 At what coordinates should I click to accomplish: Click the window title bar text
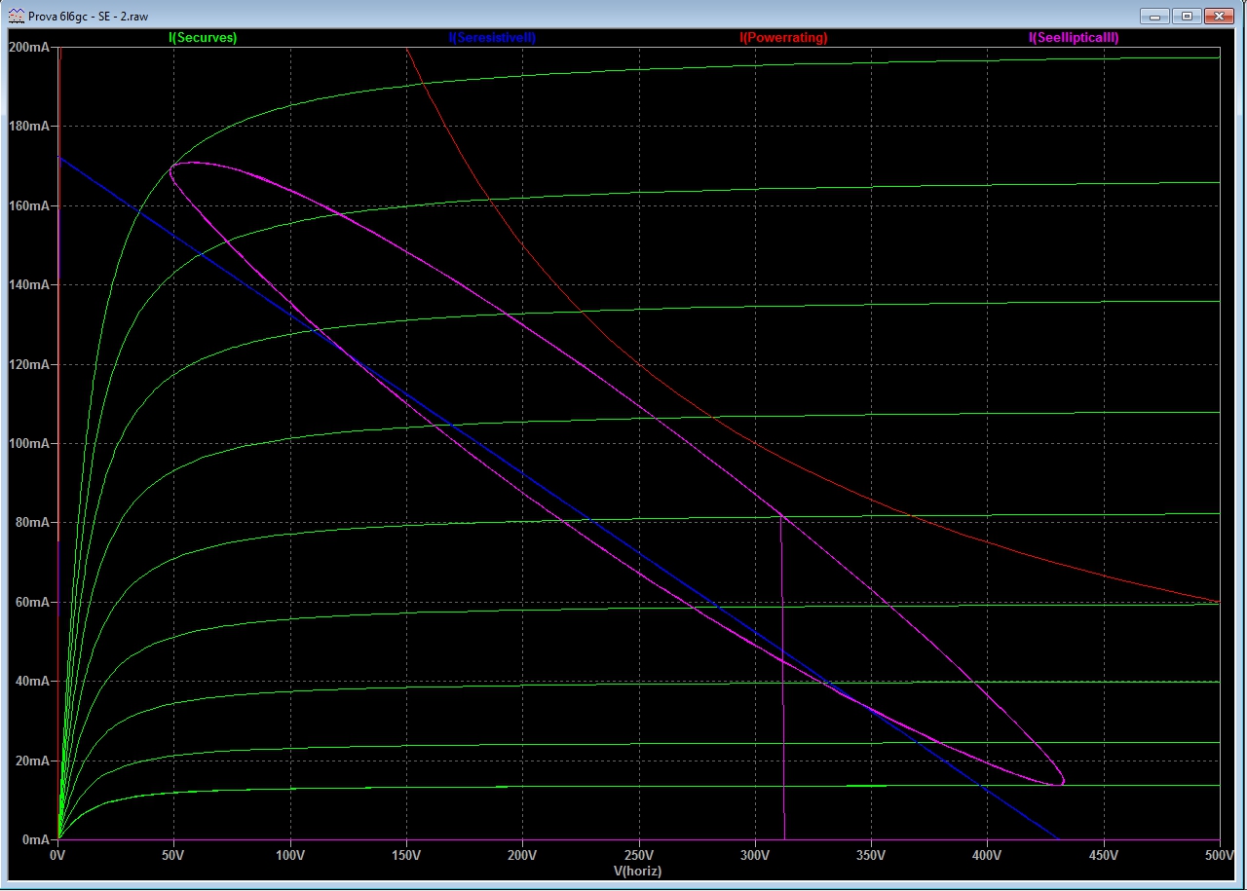(x=88, y=17)
